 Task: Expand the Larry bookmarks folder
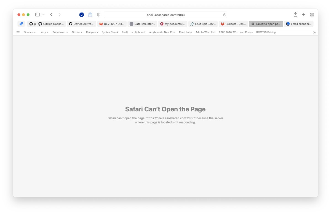coord(44,32)
